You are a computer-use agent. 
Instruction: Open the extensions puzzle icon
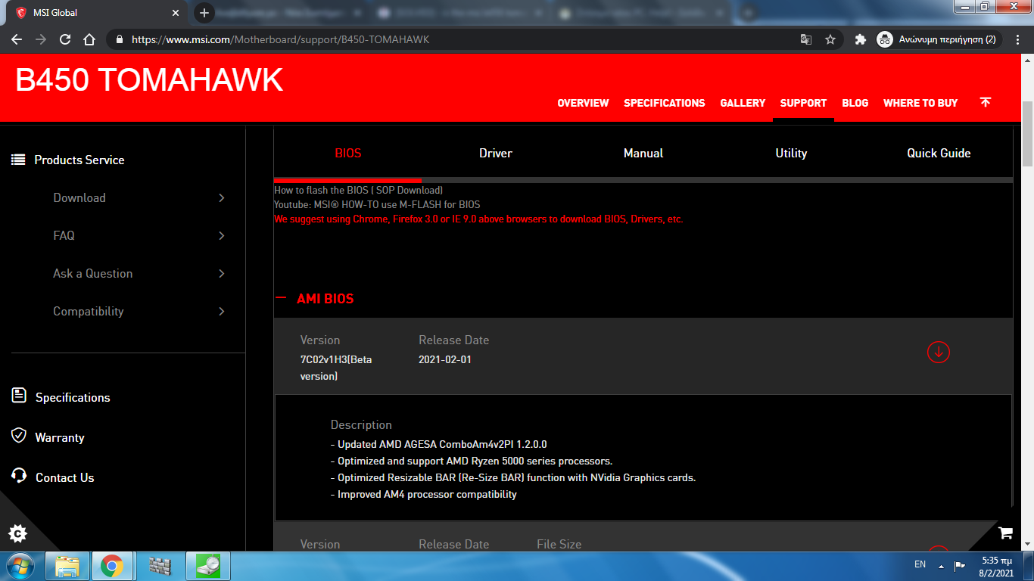pyautogui.click(x=860, y=39)
